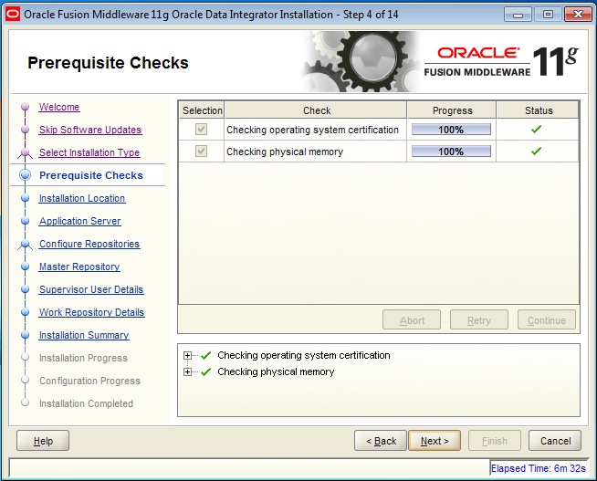Go to Installation Summary step

[84, 335]
